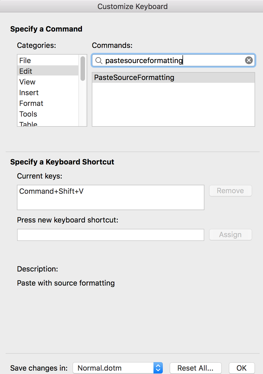Click the Save changes in dropdown arrows

(x=158, y=368)
